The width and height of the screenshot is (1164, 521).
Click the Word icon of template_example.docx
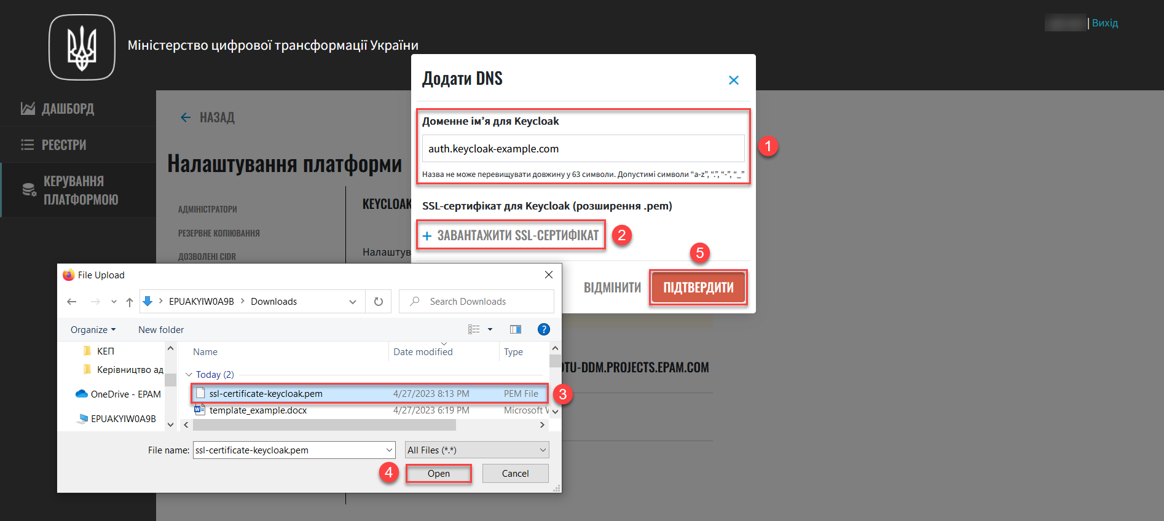point(200,410)
